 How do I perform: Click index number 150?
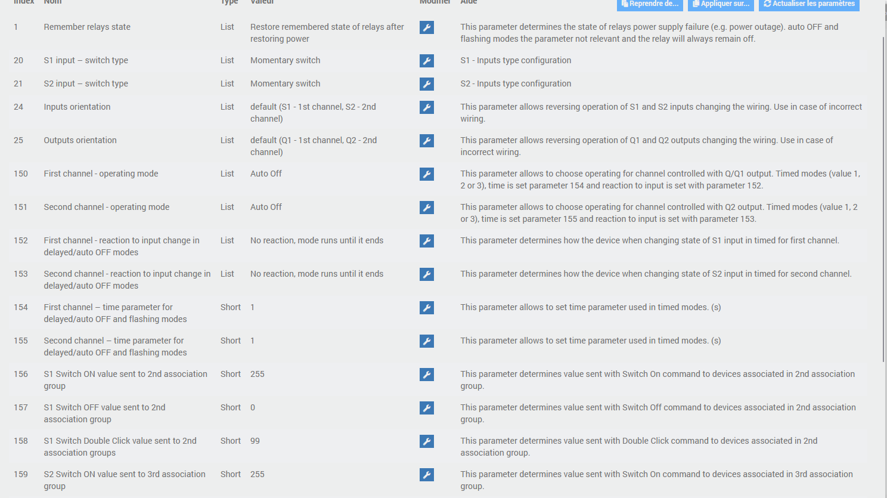point(21,174)
